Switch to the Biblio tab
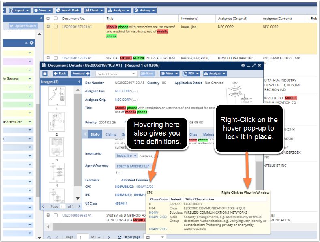This screenshot has width=320, height=242. [x=95, y=134]
